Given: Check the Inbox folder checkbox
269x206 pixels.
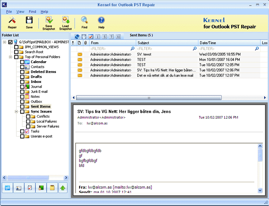Looking at the screenshot, I should (22, 82).
